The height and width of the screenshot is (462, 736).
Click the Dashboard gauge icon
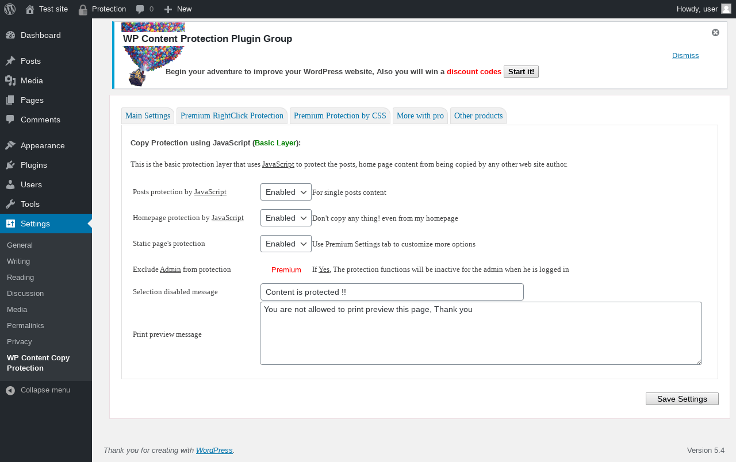coord(10,35)
